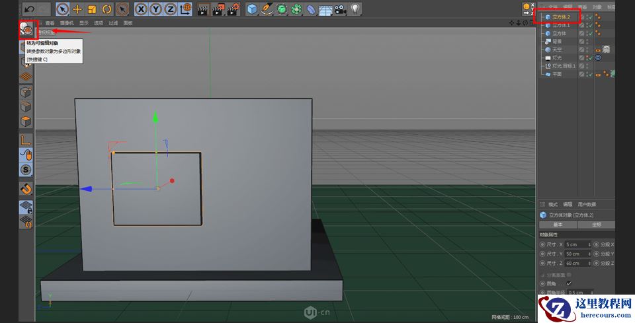
Task: Toggle the Z axis lock
Action: point(171,9)
